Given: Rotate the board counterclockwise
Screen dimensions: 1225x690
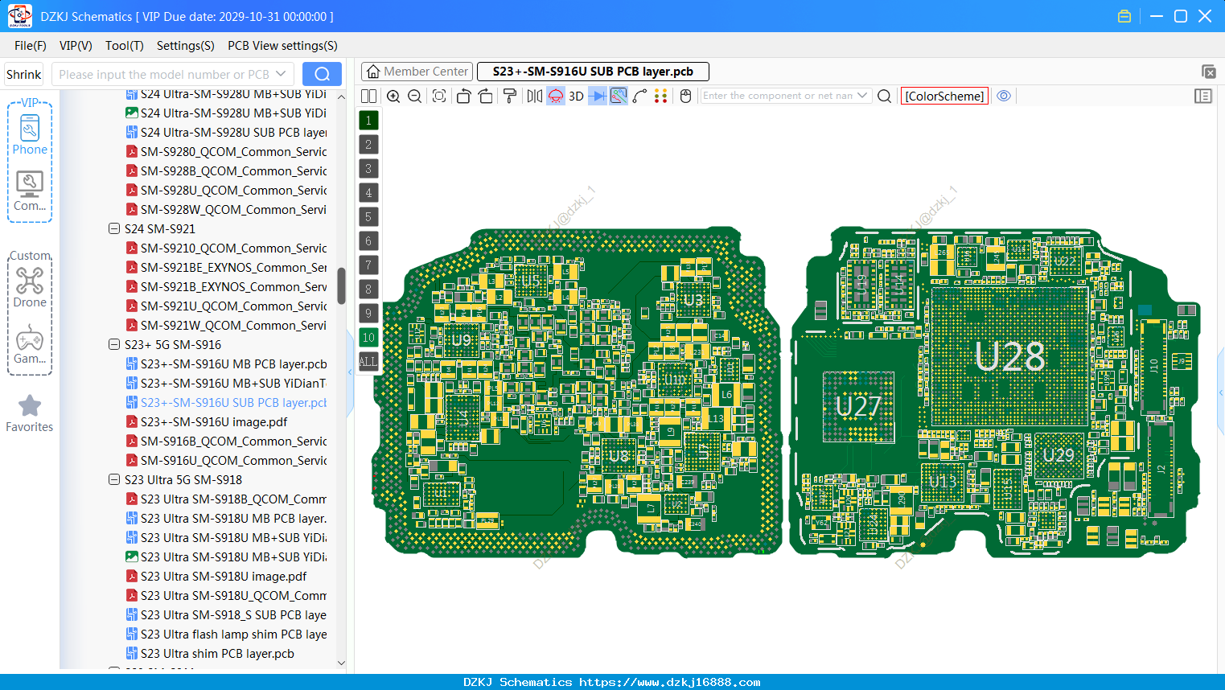Looking at the screenshot, I should (463, 96).
